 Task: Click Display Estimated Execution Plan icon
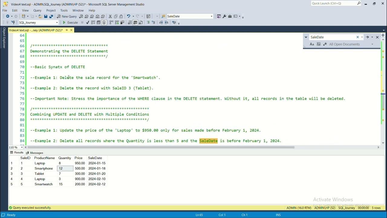[93, 22]
